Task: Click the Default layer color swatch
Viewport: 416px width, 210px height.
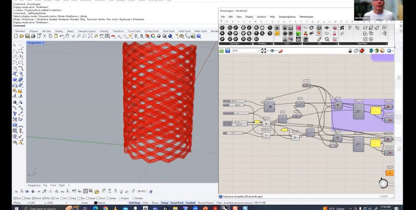Action: (96, 203)
